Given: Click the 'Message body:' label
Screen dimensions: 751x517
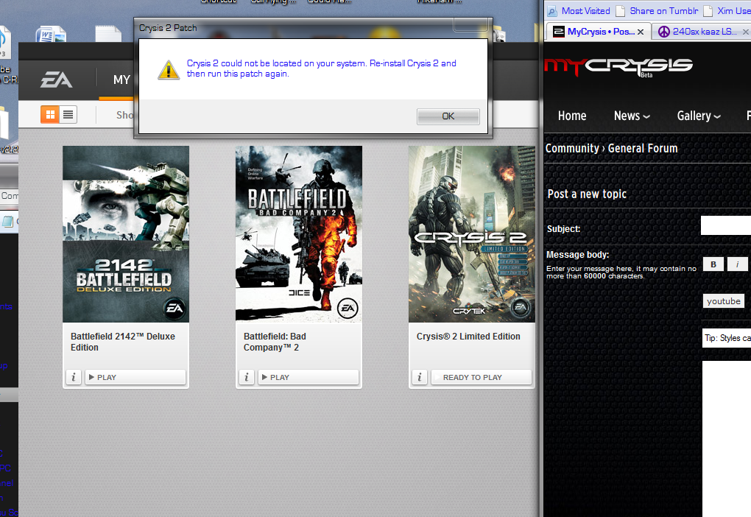Looking at the screenshot, I should pyautogui.click(x=578, y=255).
